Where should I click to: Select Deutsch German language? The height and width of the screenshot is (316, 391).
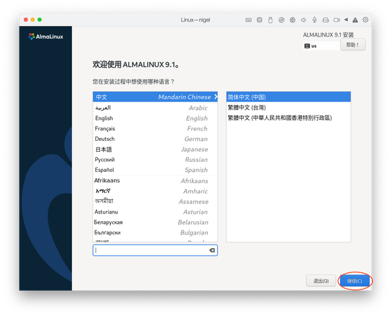[x=155, y=139]
